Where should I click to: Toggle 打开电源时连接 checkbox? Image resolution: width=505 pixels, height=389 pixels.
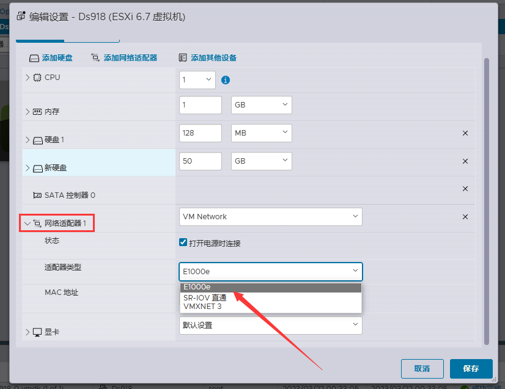(x=183, y=242)
